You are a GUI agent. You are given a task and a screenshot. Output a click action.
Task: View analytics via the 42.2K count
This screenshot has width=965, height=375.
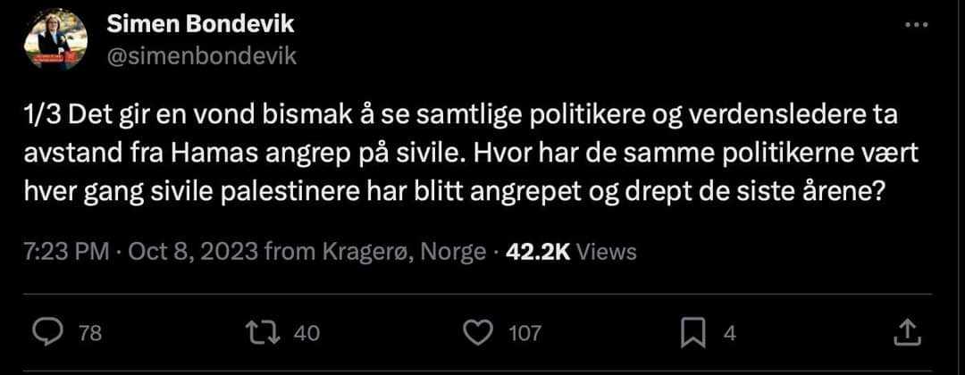tap(538, 252)
